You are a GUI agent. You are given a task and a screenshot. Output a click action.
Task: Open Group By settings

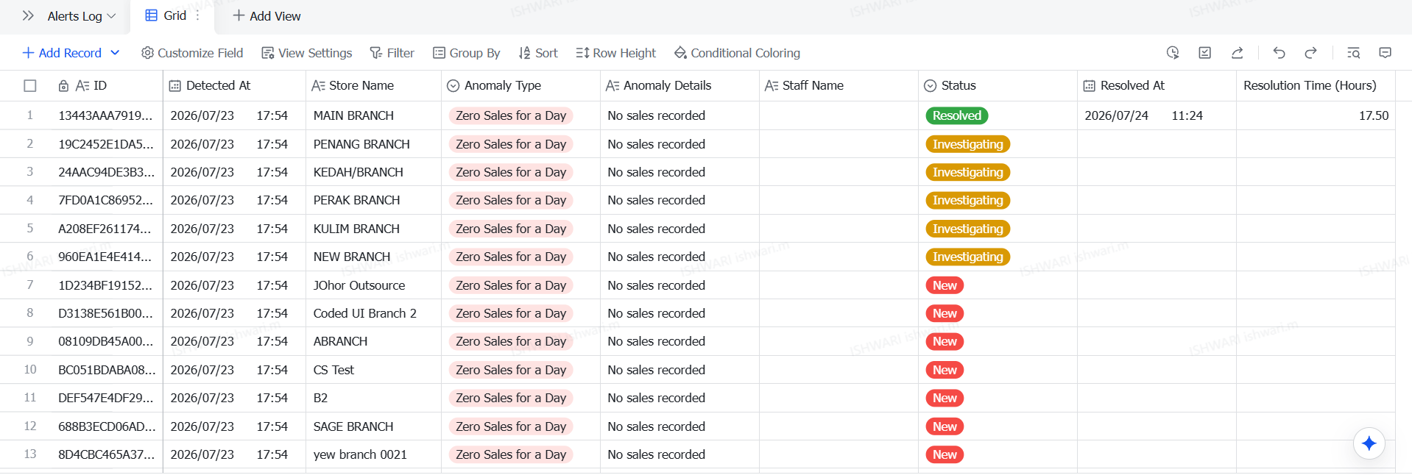click(467, 53)
